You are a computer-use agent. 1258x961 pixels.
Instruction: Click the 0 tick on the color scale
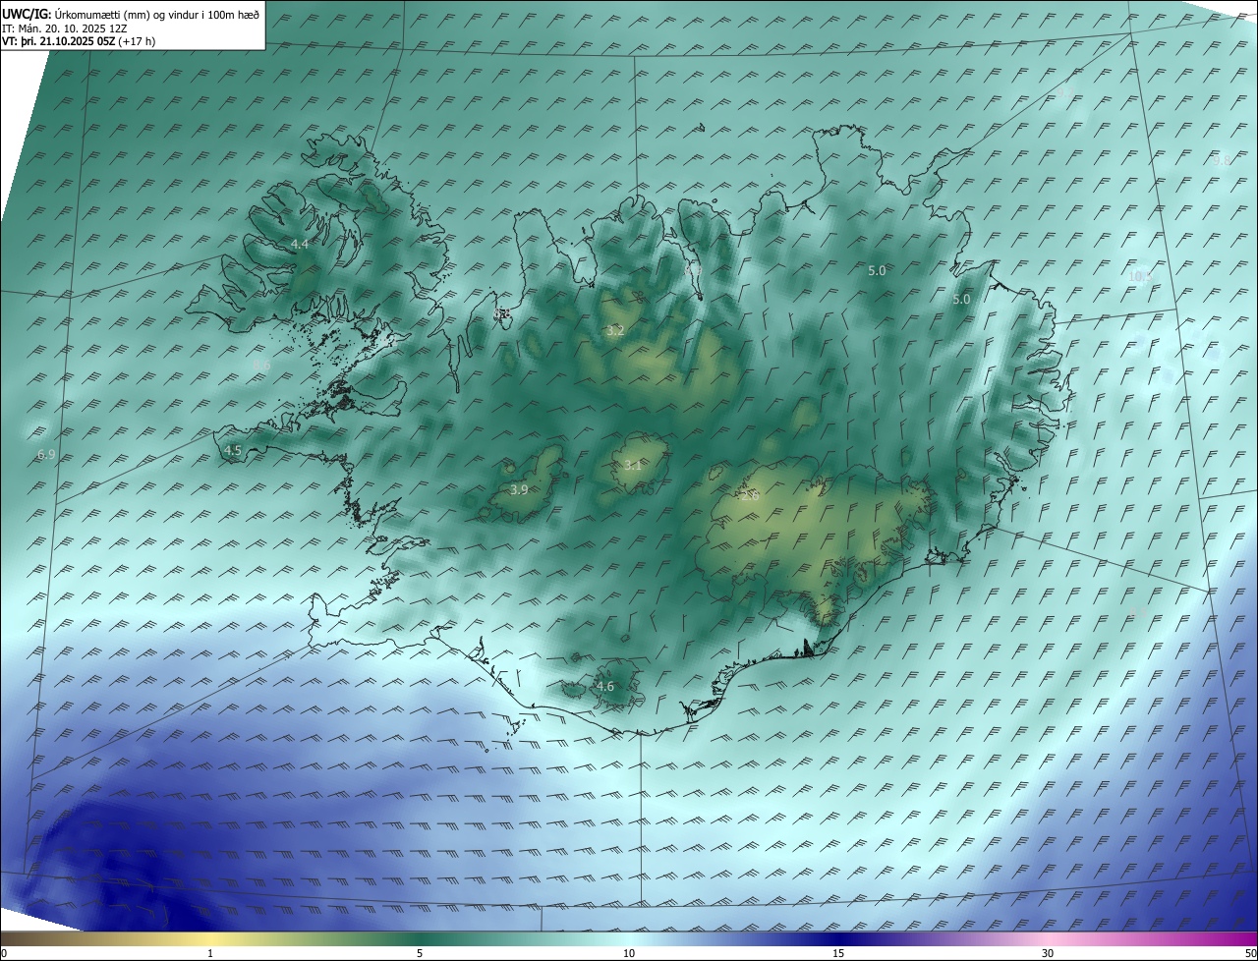click(x=4, y=953)
